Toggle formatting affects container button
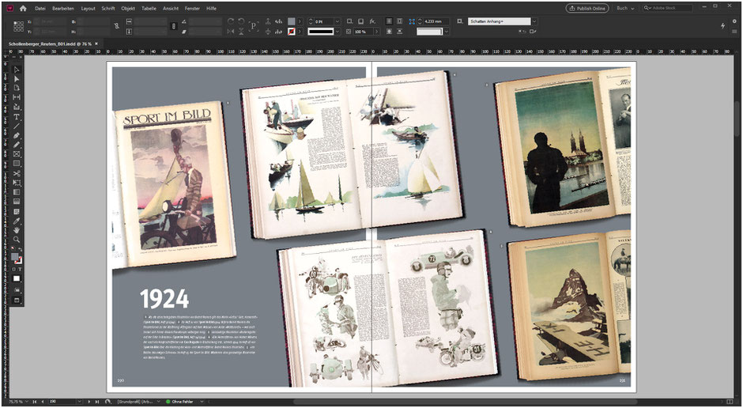The height and width of the screenshot is (408, 743). (x=15, y=269)
